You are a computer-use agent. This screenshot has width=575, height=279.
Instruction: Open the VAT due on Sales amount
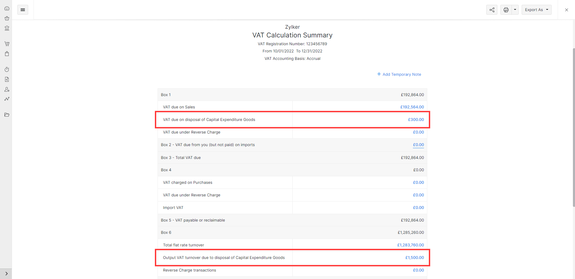pos(412,107)
